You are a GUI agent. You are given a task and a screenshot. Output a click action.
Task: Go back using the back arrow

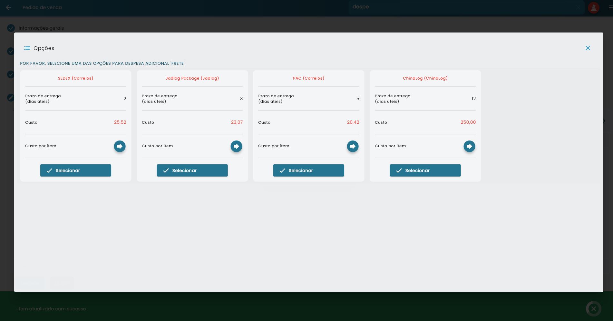pyautogui.click(x=8, y=7)
